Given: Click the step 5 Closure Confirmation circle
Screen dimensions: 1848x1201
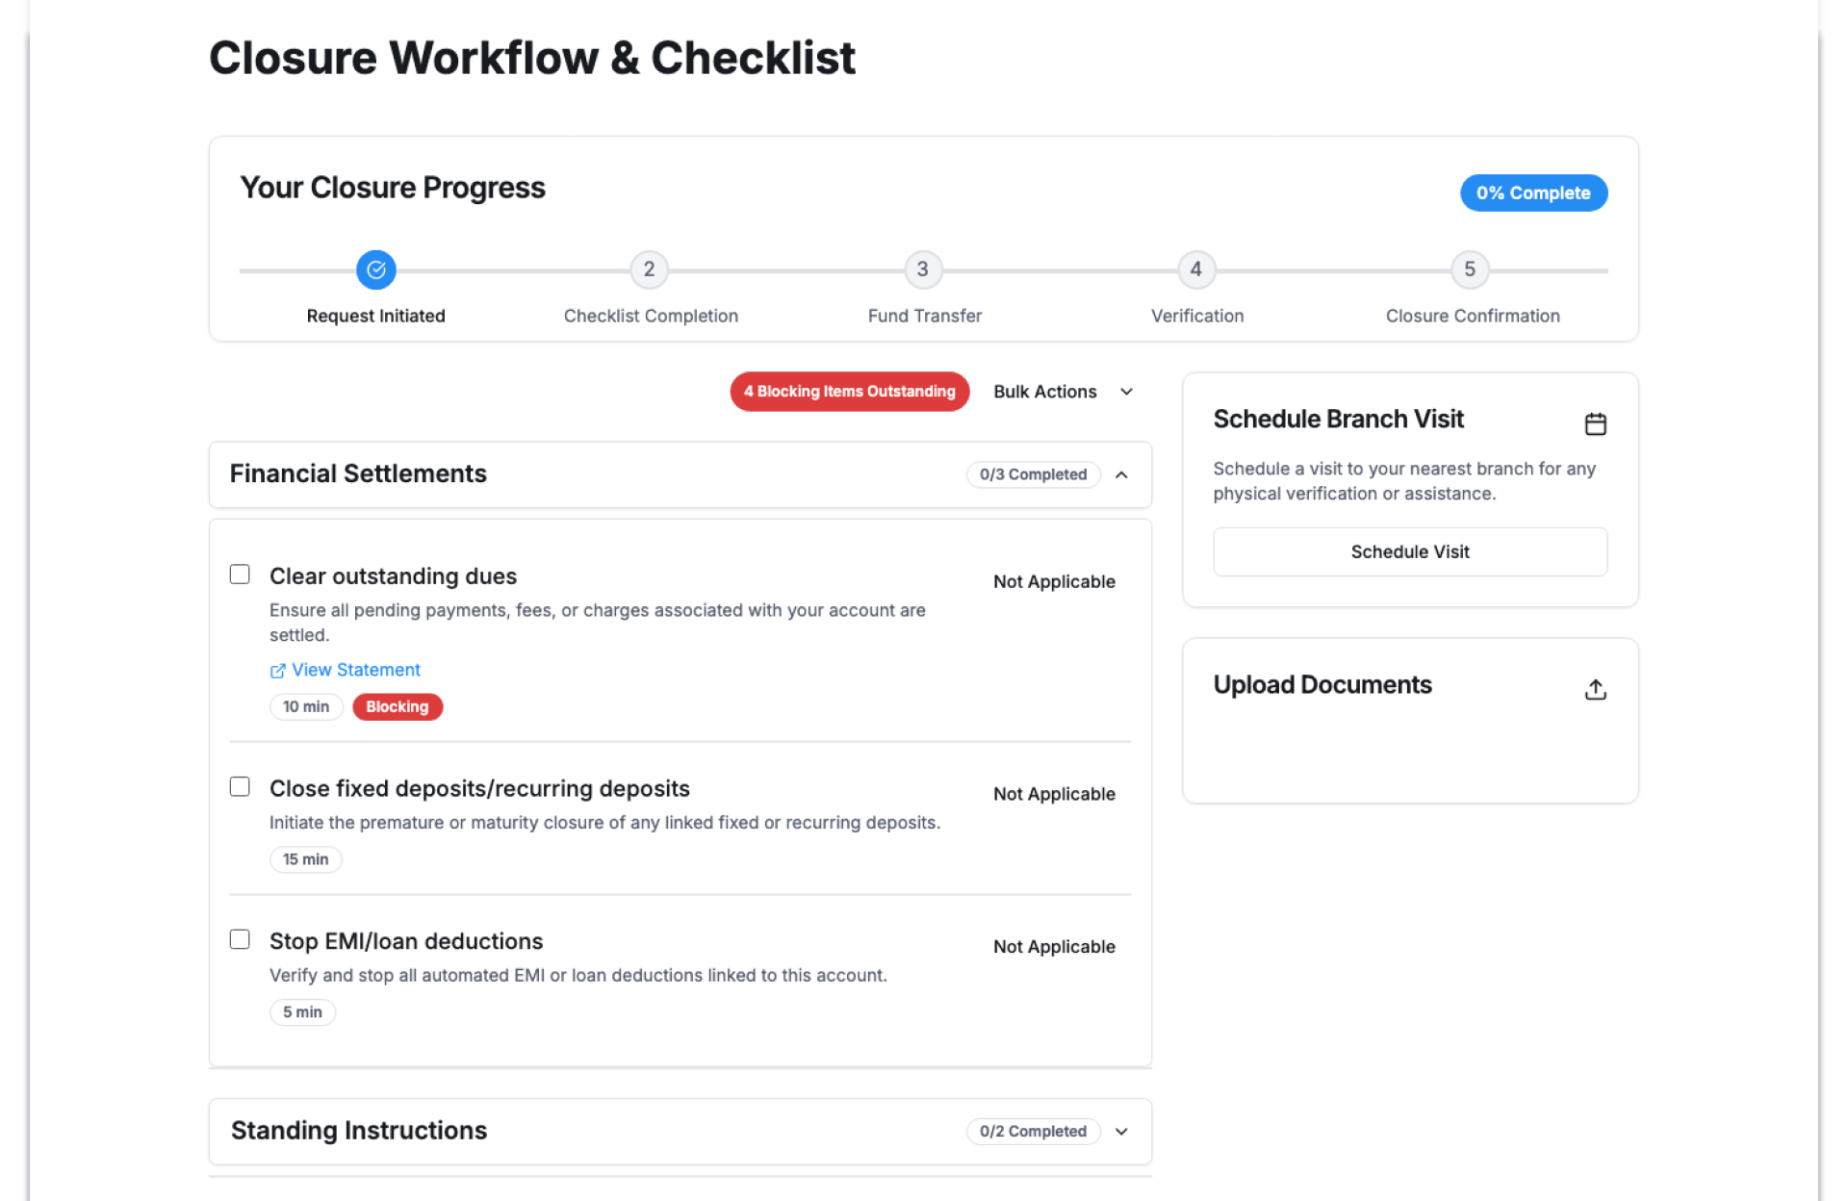Looking at the screenshot, I should pyautogui.click(x=1470, y=270).
